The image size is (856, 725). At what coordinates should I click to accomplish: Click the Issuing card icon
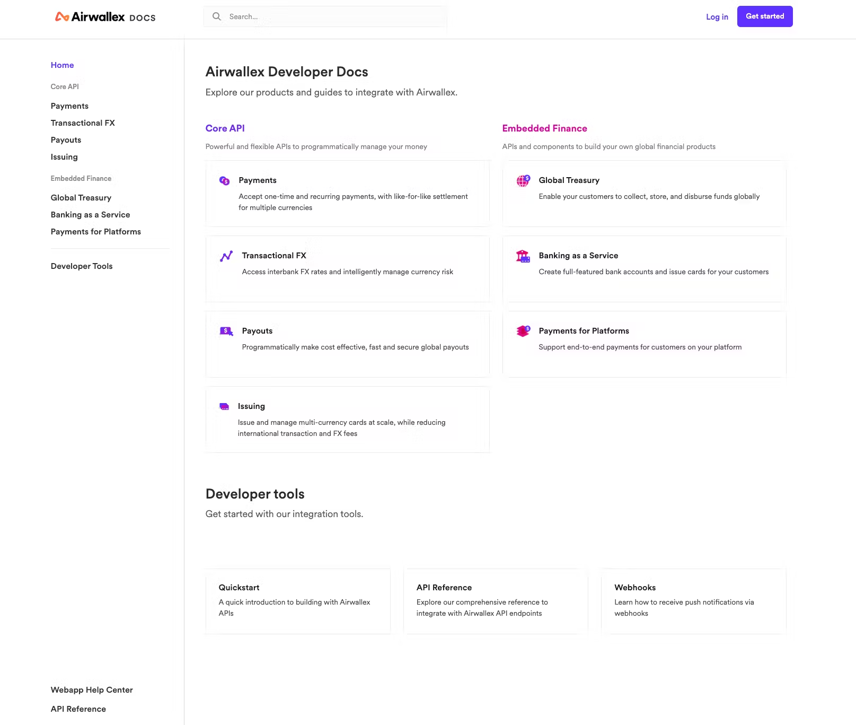224,407
